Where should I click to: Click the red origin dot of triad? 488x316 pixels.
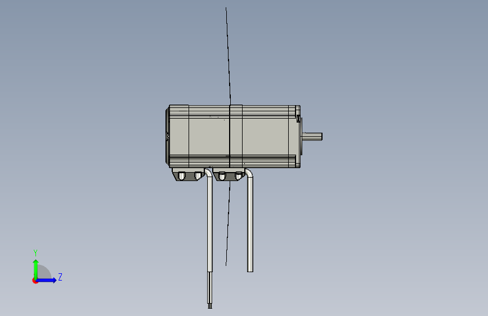(34, 281)
